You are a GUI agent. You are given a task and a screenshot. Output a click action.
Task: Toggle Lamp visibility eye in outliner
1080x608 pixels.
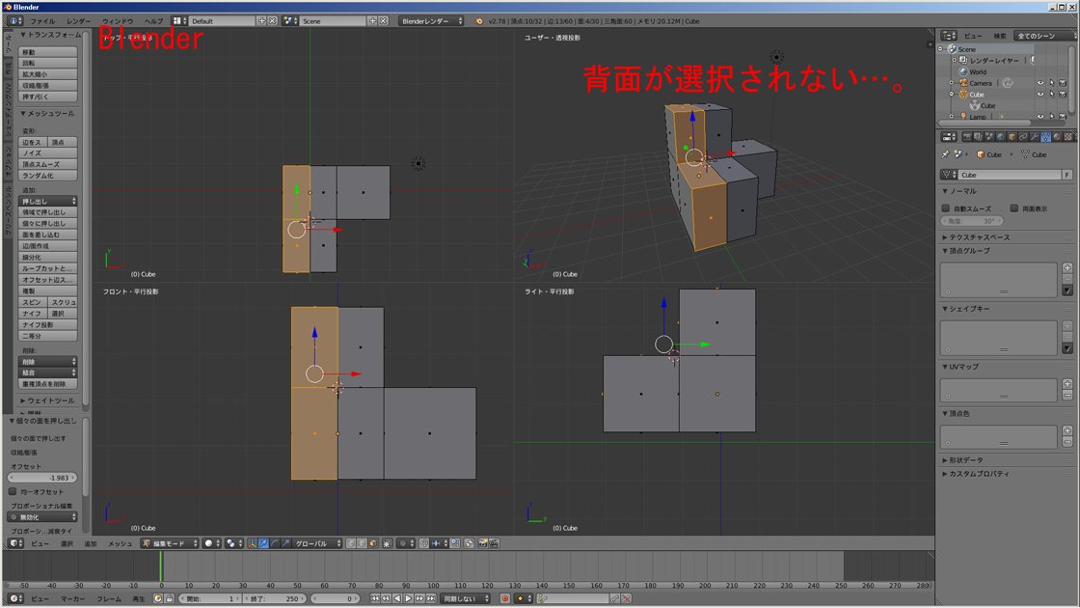click(1040, 117)
